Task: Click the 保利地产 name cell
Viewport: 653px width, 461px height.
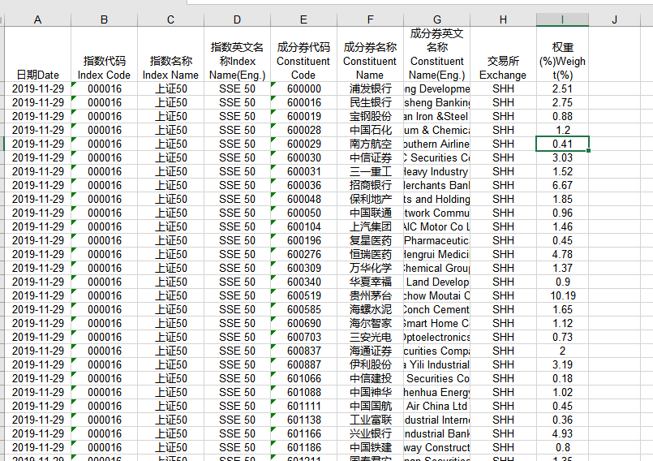Action: click(370, 199)
